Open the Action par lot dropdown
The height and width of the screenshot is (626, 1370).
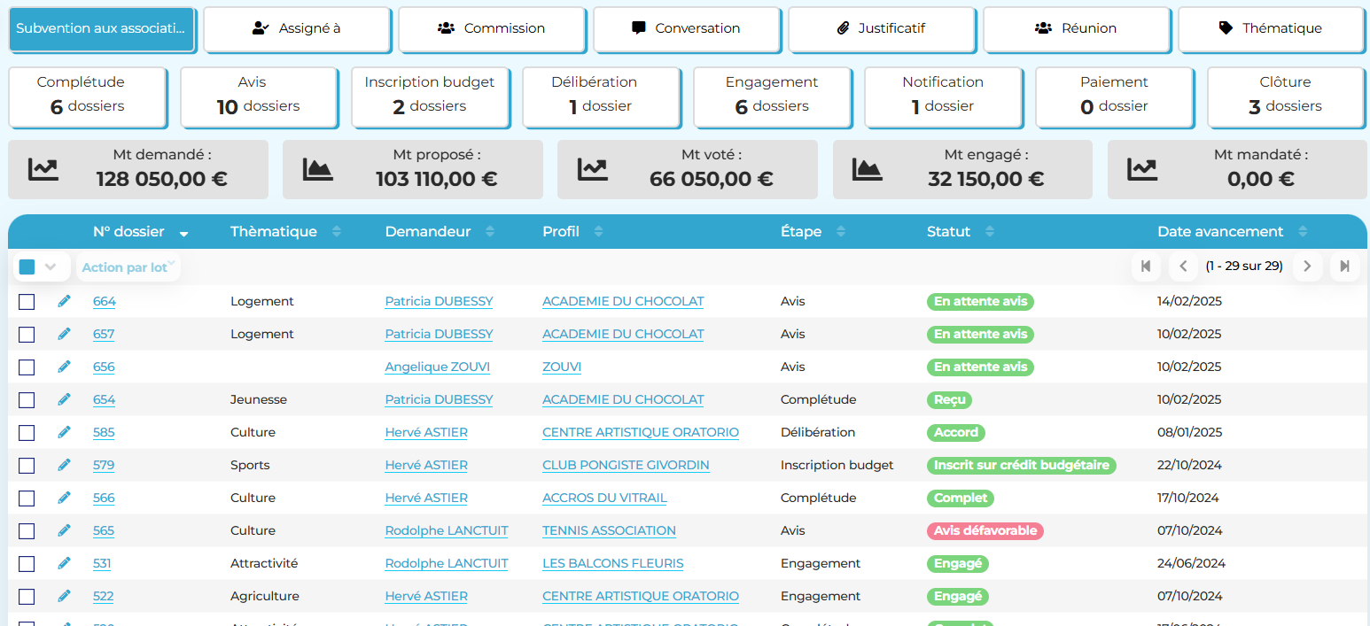[x=128, y=267]
